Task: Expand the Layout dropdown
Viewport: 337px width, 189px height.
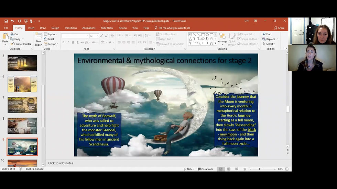Action: (52, 34)
